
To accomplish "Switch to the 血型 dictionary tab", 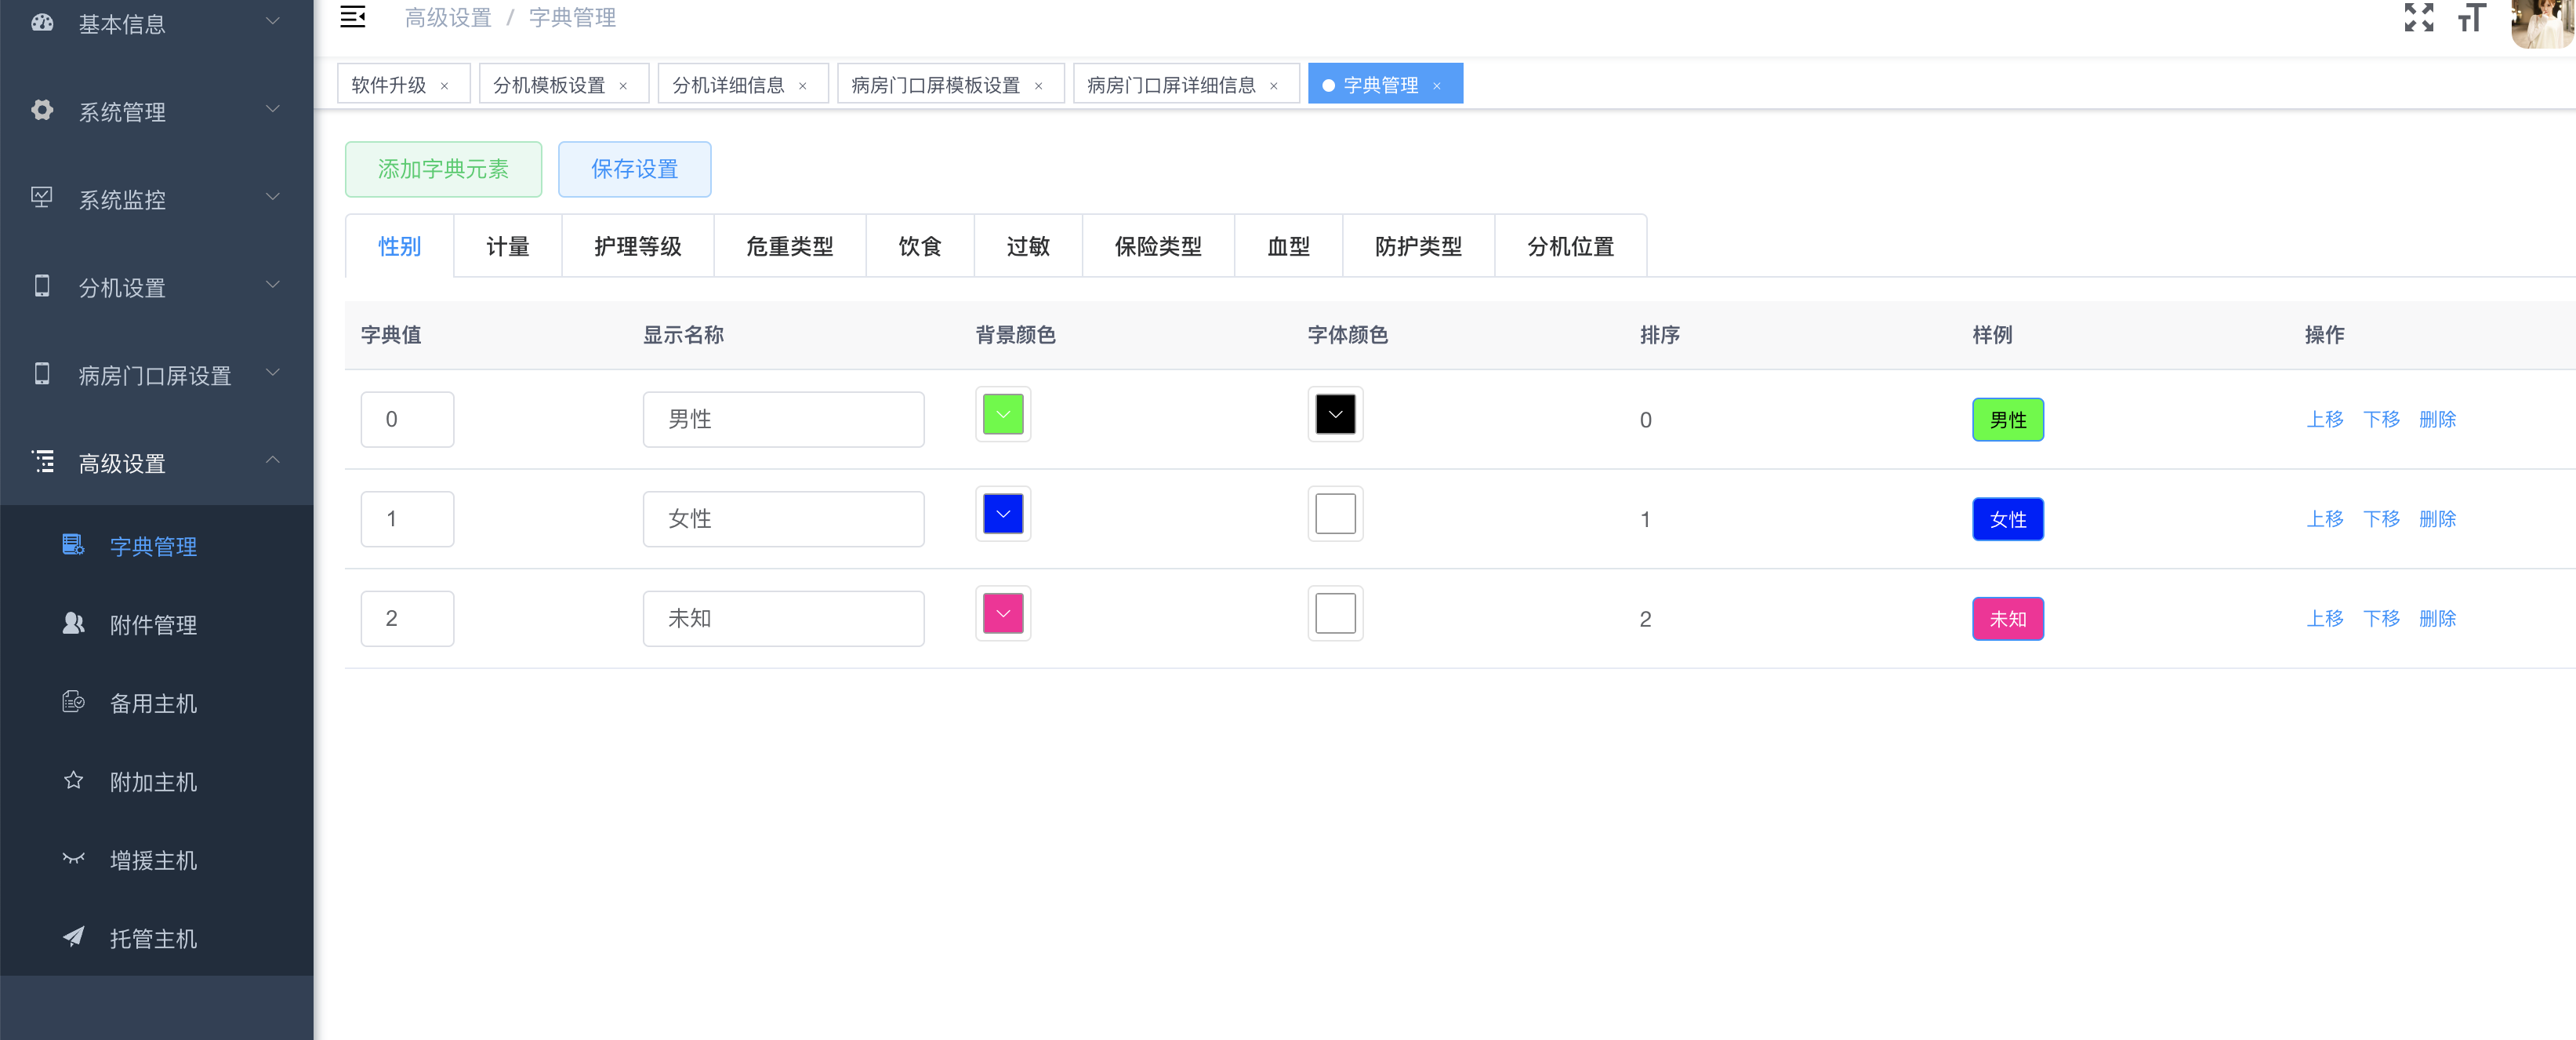I will pos(1288,246).
